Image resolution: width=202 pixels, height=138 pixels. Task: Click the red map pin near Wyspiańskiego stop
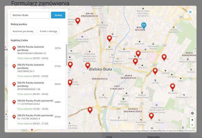[x=70, y=83]
